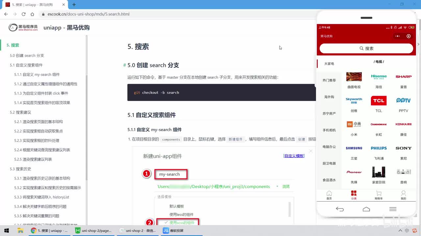Tap the Hisense 海信 brand icon
This screenshot has height=236, width=421.
pyautogui.click(x=379, y=77)
